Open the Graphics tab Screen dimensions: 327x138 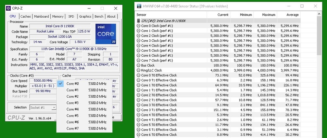[x=85, y=16]
